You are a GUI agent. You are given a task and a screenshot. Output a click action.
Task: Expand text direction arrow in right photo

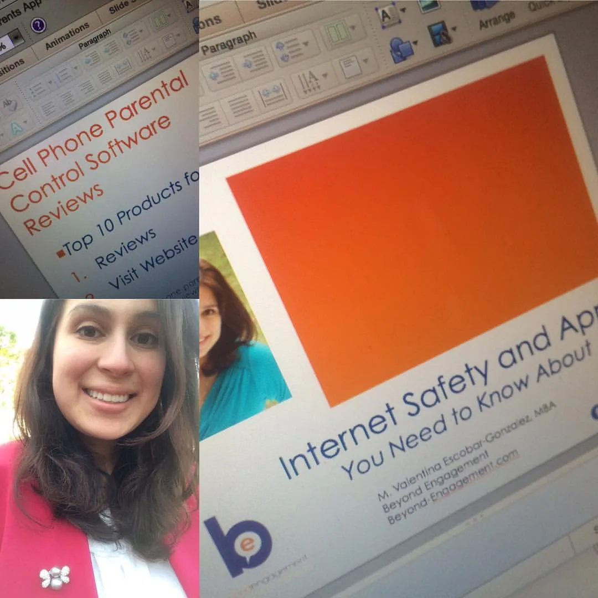(326, 75)
